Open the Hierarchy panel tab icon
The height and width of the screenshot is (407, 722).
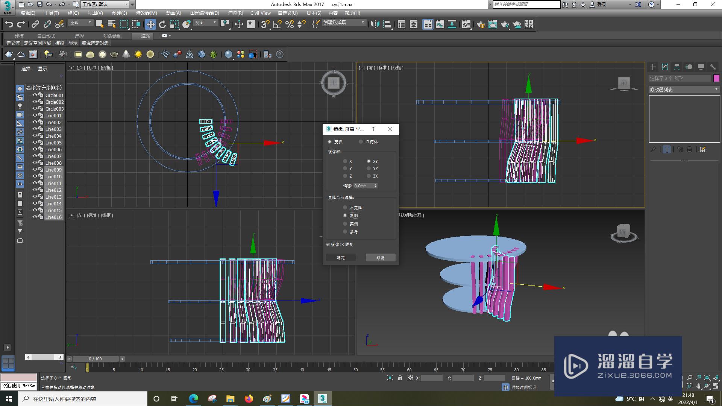tap(677, 67)
